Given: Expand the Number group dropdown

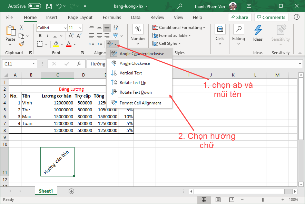Looking at the screenshot, I should pyautogui.click(x=138, y=44).
